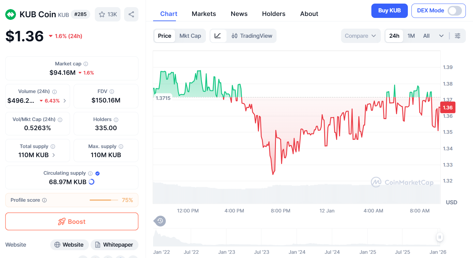Image resolution: width=473 pixels, height=258 pixels.
Task: Click info icon beside Profile score
Action: pos(44,200)
